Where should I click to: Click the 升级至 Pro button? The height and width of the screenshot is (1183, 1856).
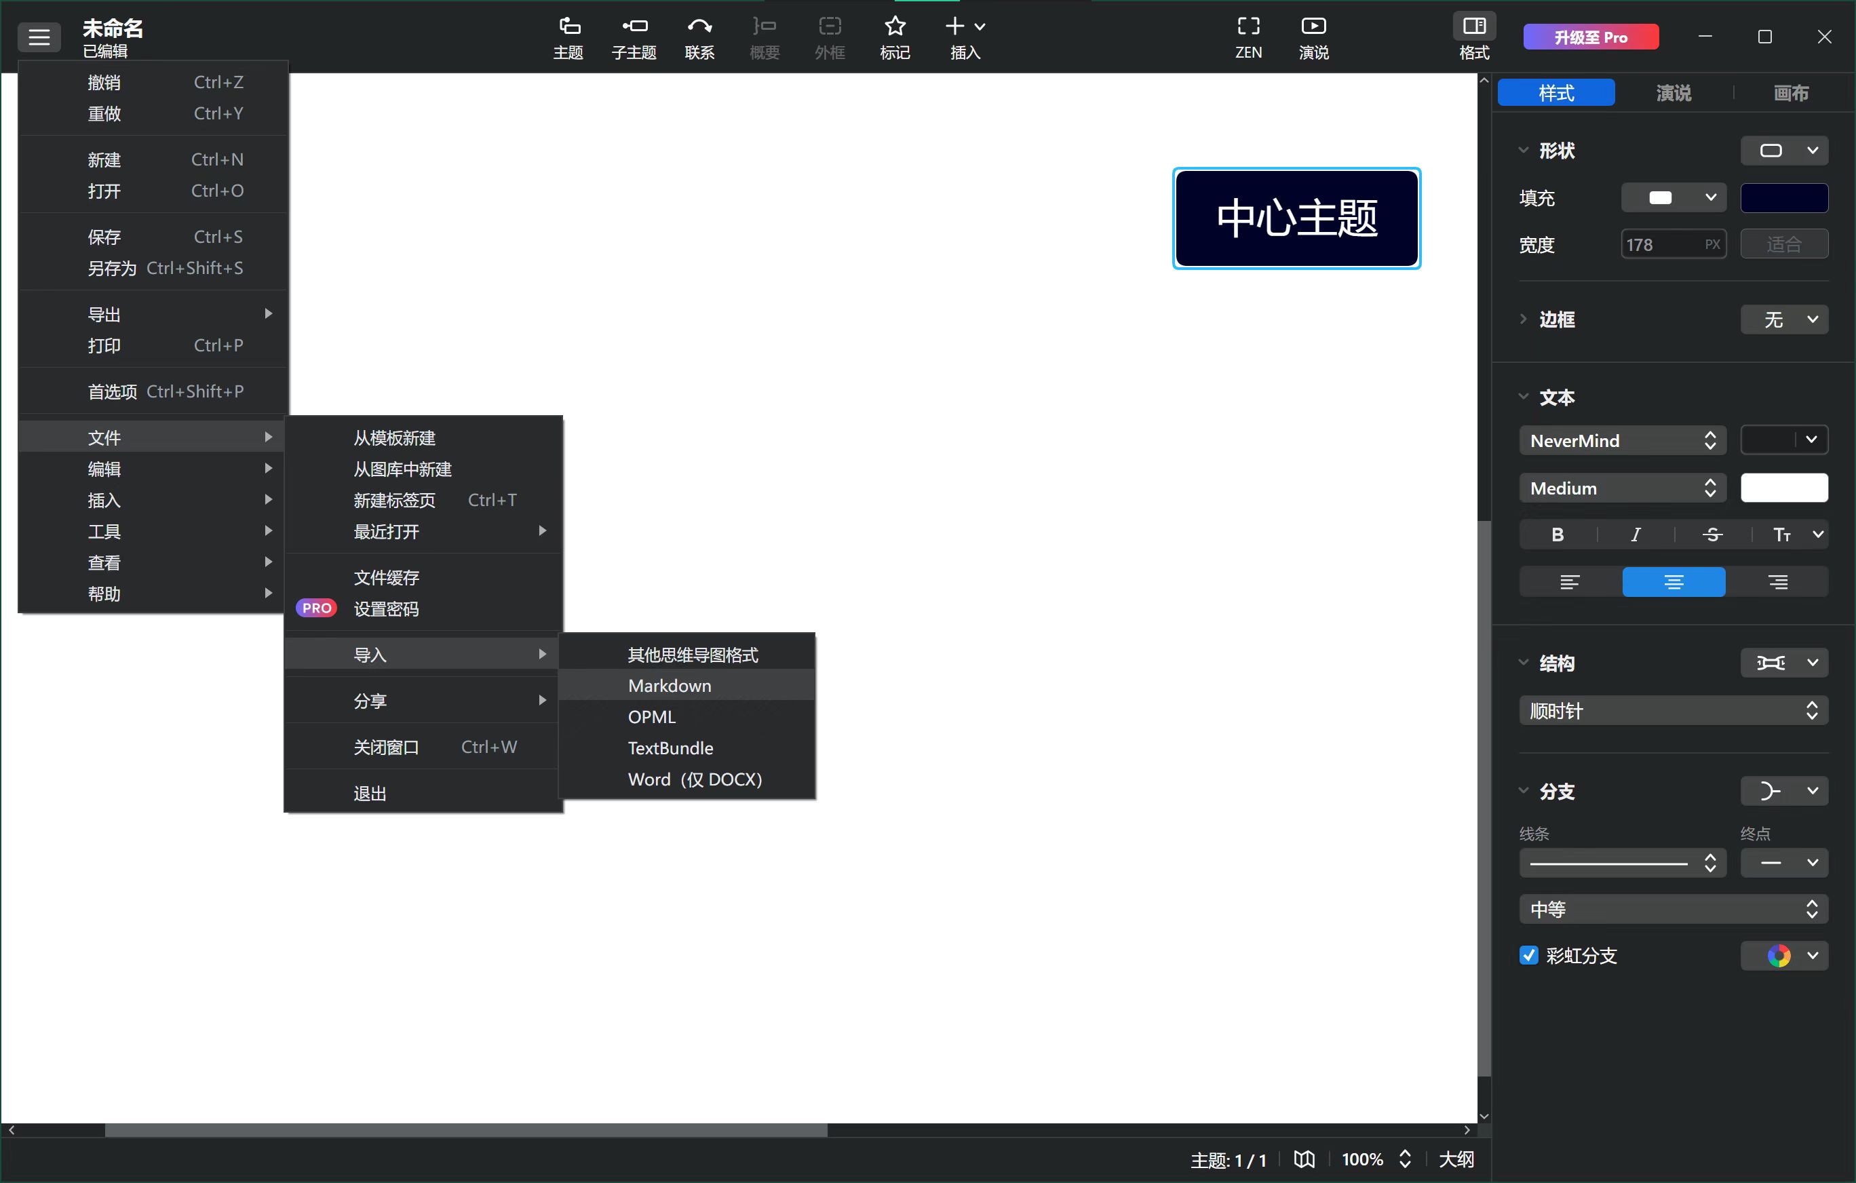1590,36
